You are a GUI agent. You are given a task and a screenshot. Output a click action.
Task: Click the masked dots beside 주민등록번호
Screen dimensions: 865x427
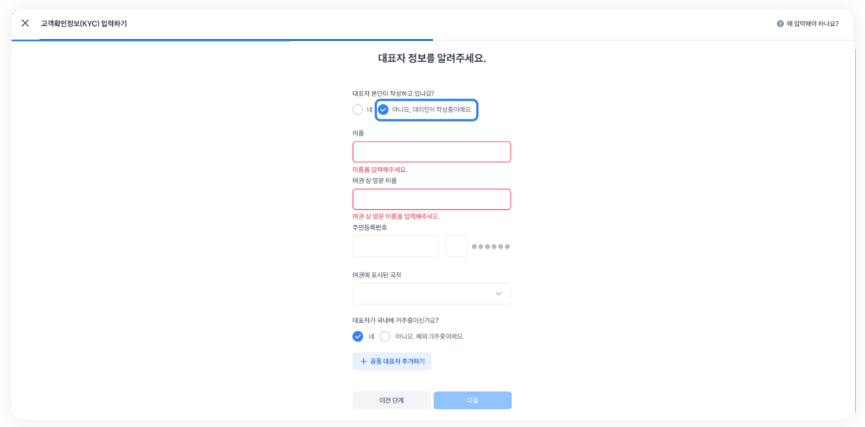(x=491, y=247)
